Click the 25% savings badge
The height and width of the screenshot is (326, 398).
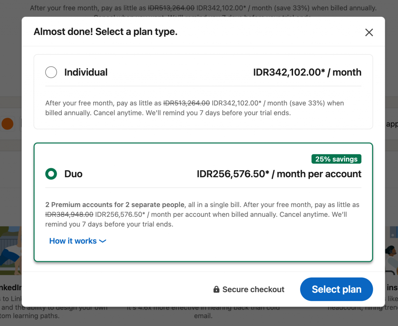pyautogui.click(x=336, y=159)
